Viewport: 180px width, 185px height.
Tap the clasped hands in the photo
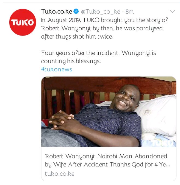pos(61,120)
